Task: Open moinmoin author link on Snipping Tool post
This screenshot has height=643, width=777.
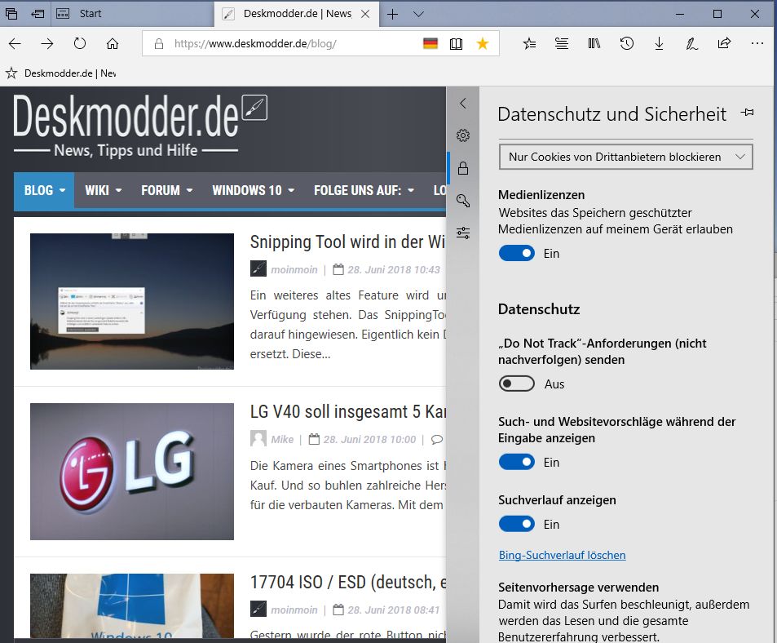Action: pos(294,270)
